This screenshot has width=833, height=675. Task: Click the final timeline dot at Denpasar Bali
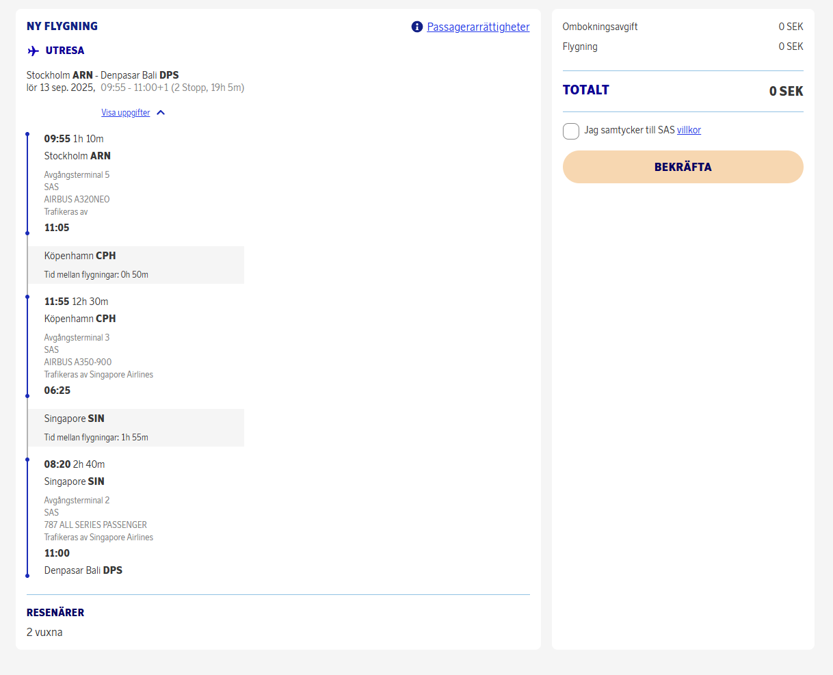(x=27, y=576)
